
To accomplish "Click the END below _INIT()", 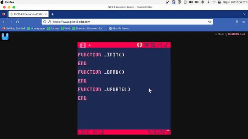I will click(82, 63).
